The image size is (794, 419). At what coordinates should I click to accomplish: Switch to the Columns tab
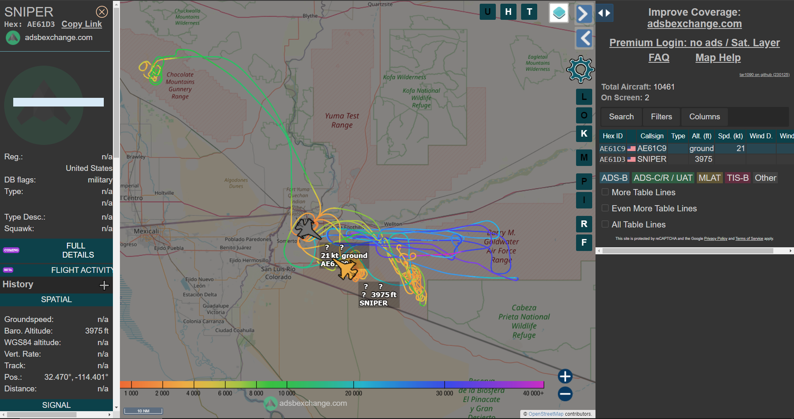704,117
